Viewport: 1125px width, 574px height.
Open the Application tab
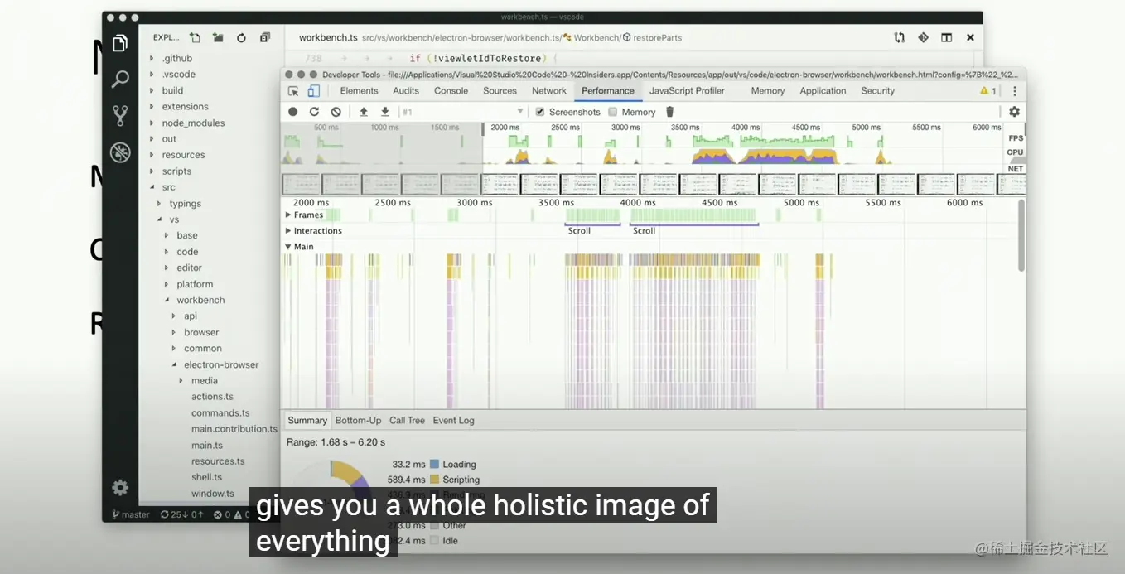tap(823, 91)
